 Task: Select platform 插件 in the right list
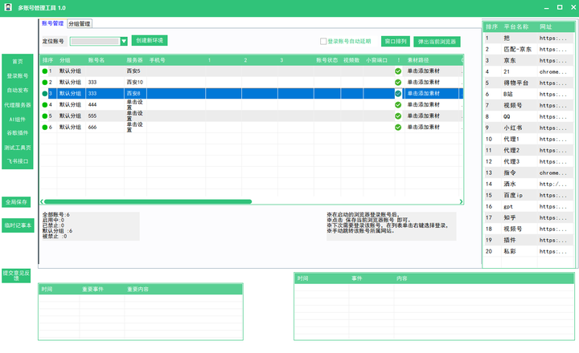tap(529, 240)
